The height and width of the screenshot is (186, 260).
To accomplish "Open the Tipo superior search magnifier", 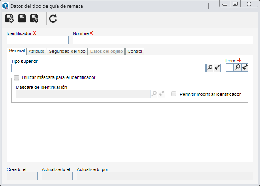I will point(210,68).
